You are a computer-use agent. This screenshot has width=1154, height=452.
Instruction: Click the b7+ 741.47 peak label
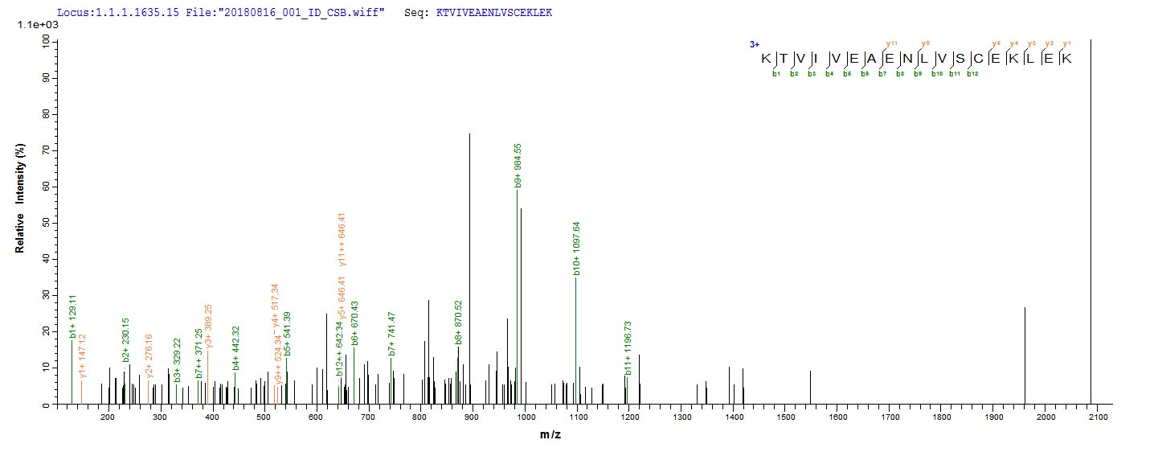point(392,334)
